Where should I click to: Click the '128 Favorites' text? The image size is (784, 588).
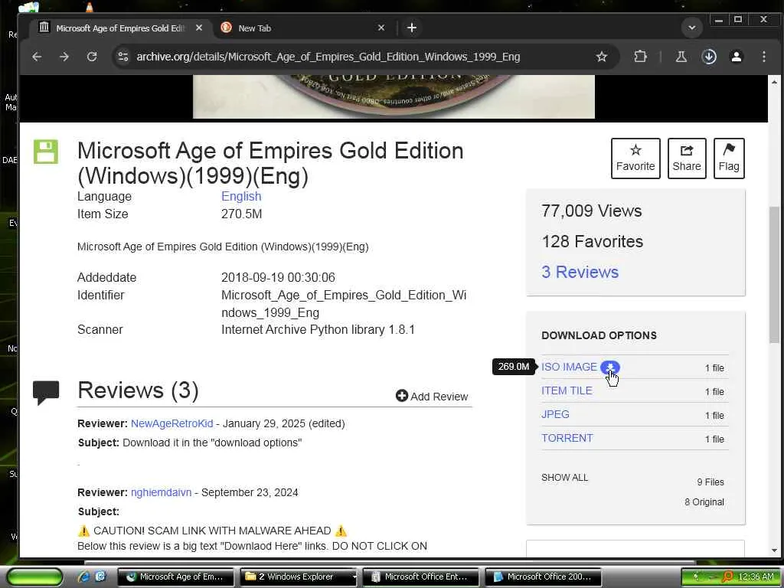point(593,241)
